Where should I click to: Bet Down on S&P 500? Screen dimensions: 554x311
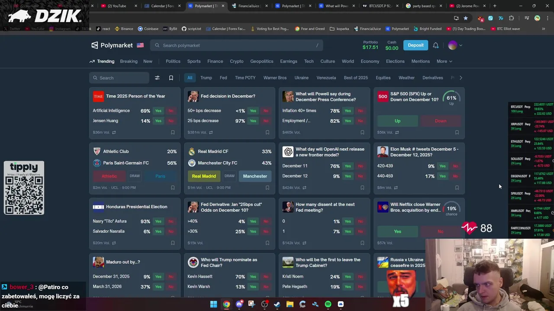(440, 121)
